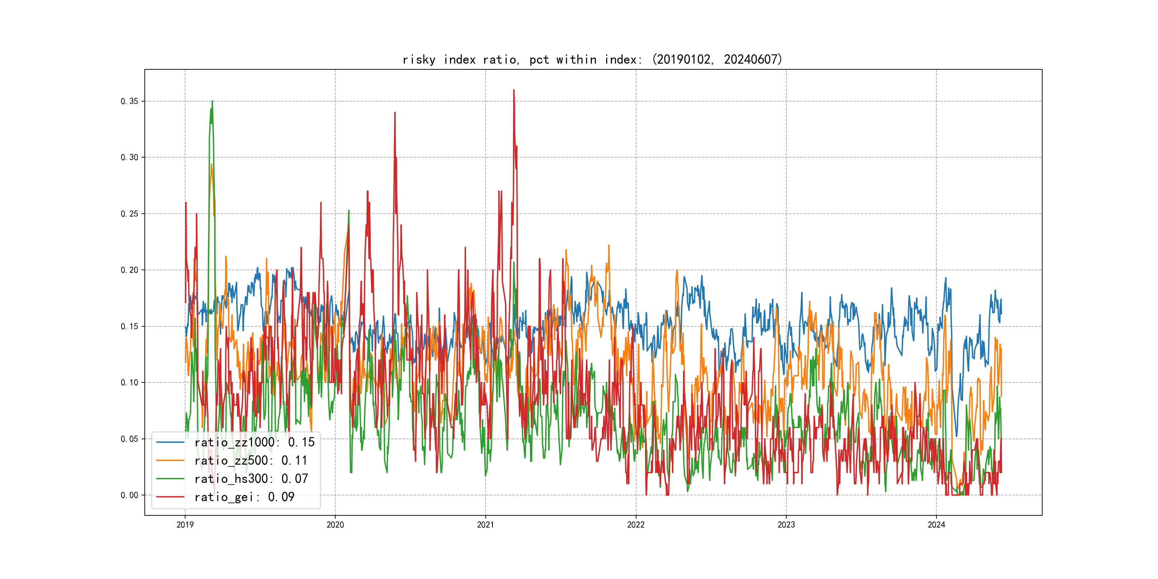Select the 'ratio_zz1000: 0.15' legend label
This screenshot has height=579, width=1158.
(x=254, y=442)
